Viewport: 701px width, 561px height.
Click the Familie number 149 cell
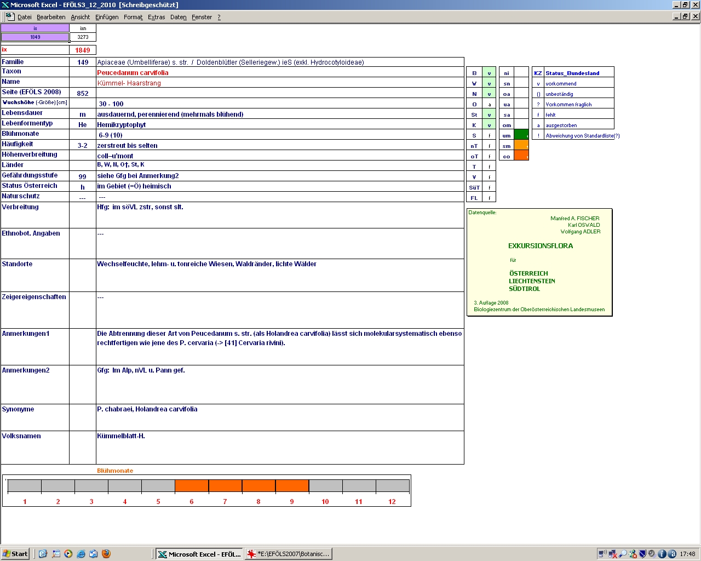[83, 62]
